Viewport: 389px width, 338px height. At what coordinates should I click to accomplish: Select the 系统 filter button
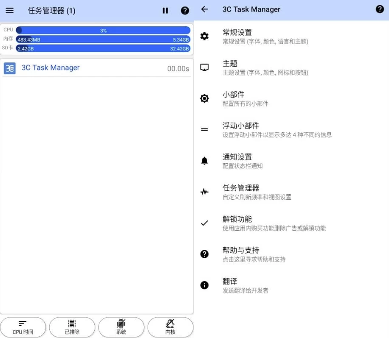[x=121, y=327]
